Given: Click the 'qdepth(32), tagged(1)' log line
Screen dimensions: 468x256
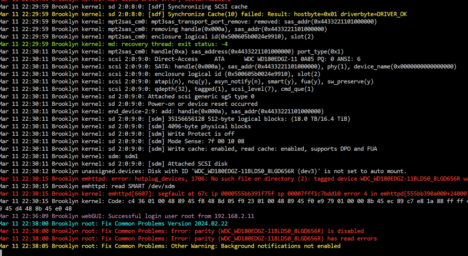Looking at the screenshot, I should click(157, 88).
